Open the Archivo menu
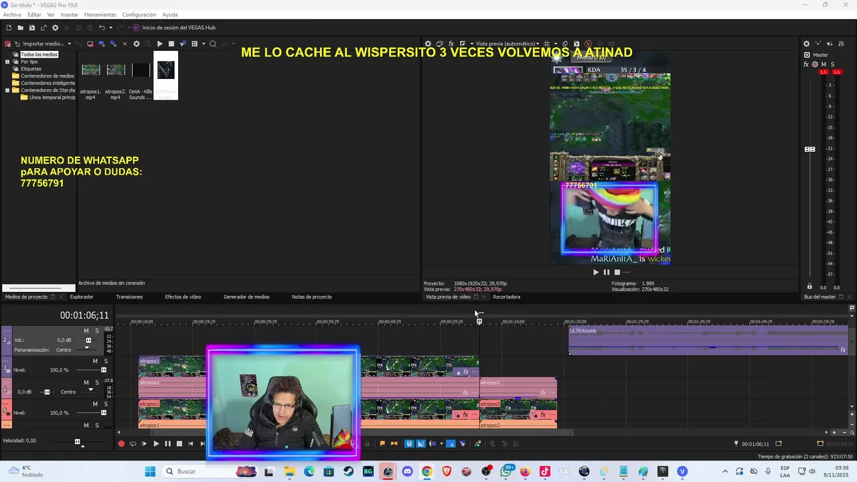The height and width of the screenshot is (482, 857). [12, 14]
